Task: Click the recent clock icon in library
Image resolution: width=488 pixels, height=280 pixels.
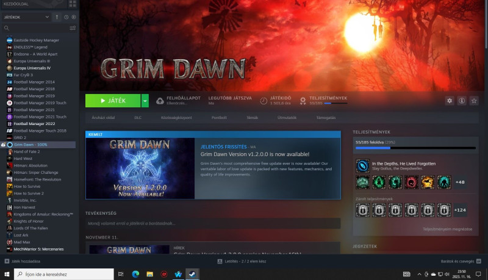Action: pos(66,17)
